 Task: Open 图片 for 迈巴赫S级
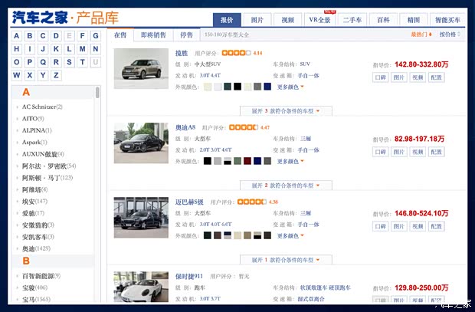click(x=399, y=226)
